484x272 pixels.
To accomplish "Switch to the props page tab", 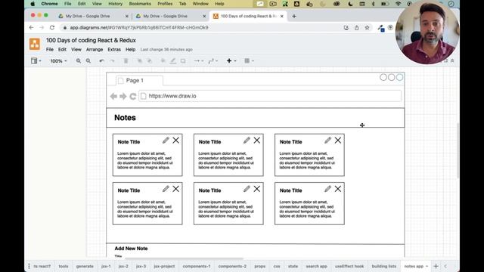I will point(260,266).
